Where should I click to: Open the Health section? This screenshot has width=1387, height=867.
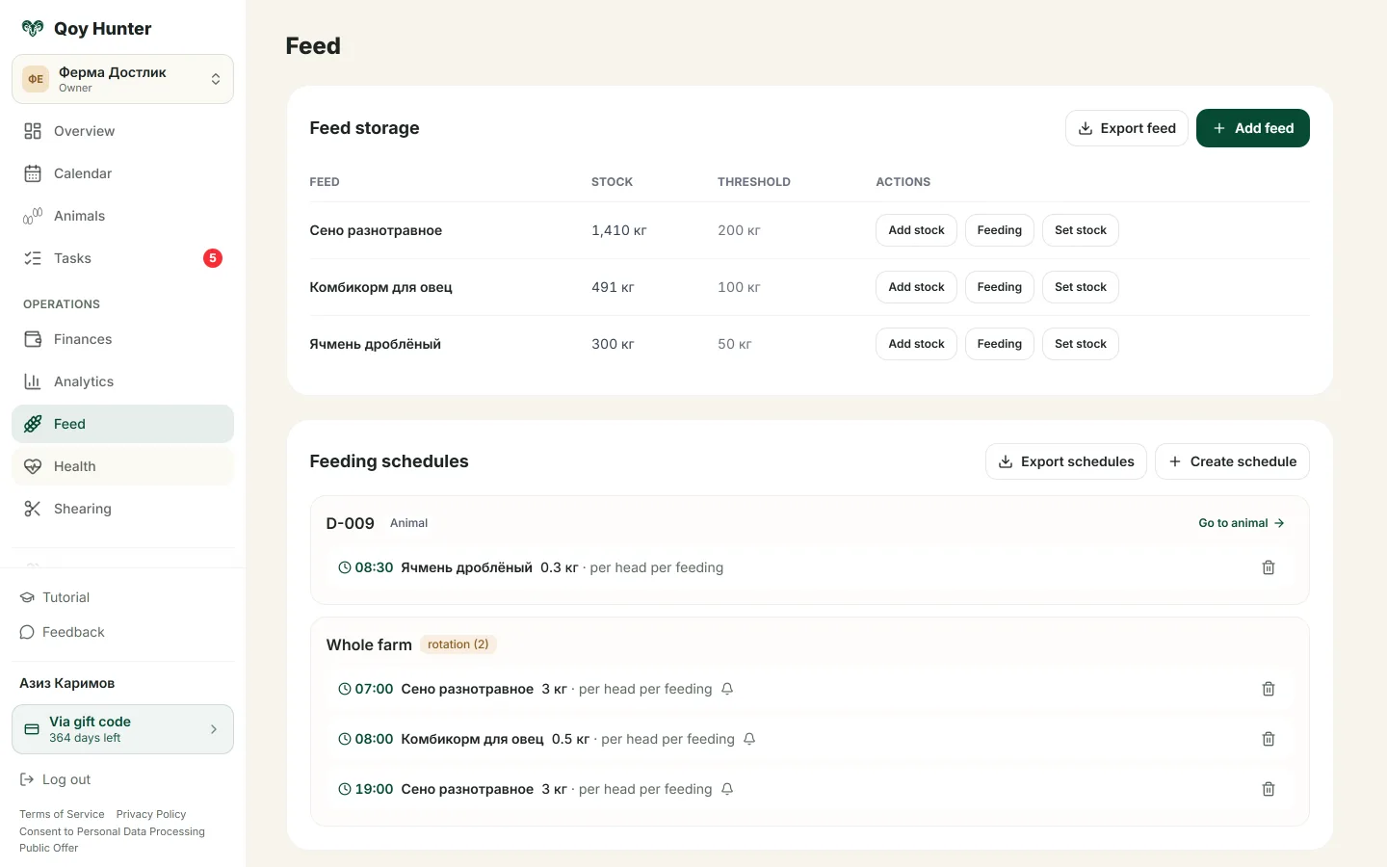tap(122, 466)
